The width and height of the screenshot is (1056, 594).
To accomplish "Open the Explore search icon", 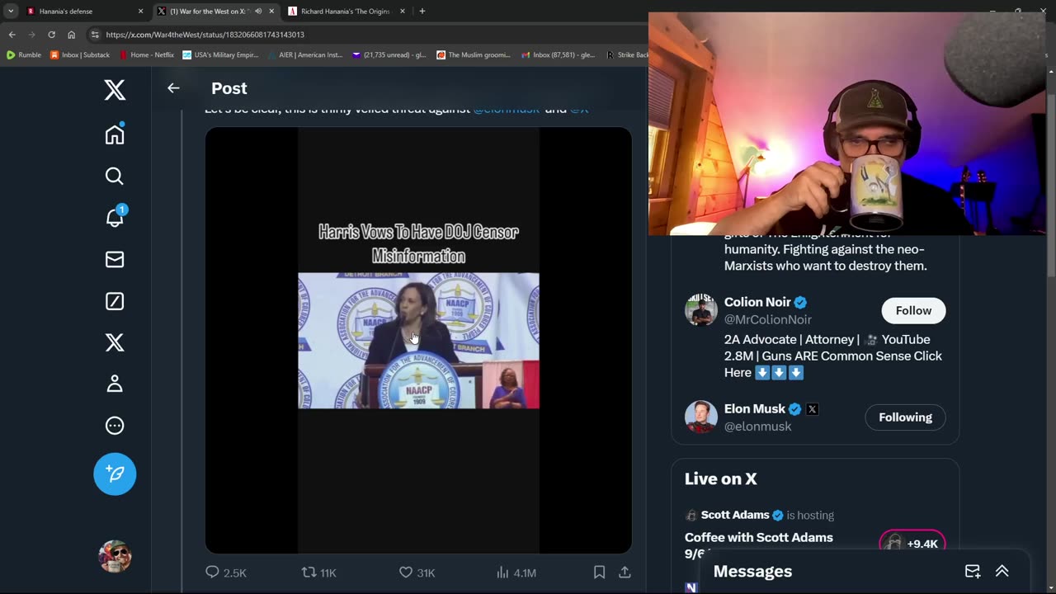I will tap(115, 176).
